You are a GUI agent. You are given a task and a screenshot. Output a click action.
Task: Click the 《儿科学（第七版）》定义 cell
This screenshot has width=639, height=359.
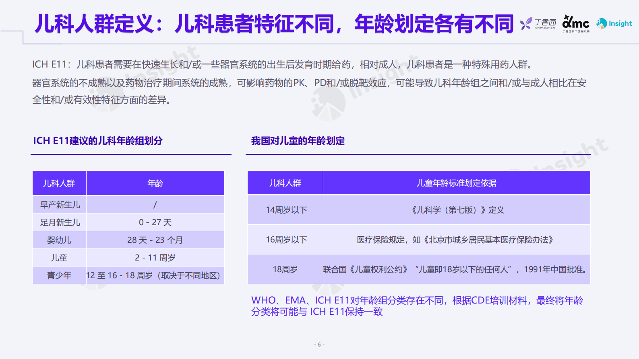click(457, 210)
